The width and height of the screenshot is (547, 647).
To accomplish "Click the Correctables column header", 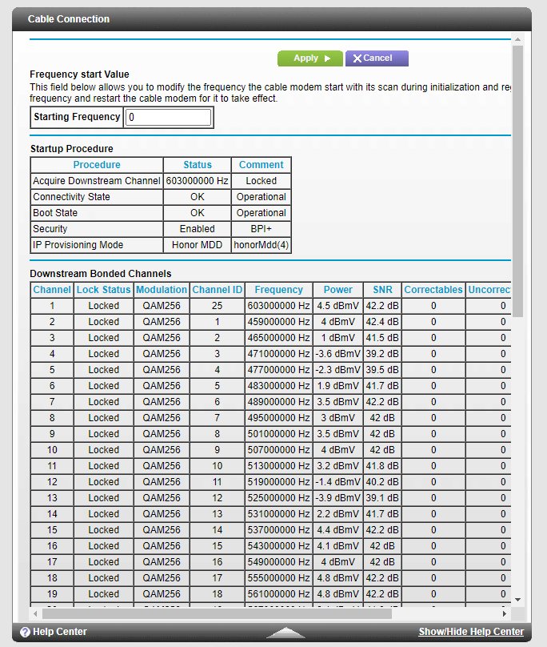I will (x=433, y=290).
